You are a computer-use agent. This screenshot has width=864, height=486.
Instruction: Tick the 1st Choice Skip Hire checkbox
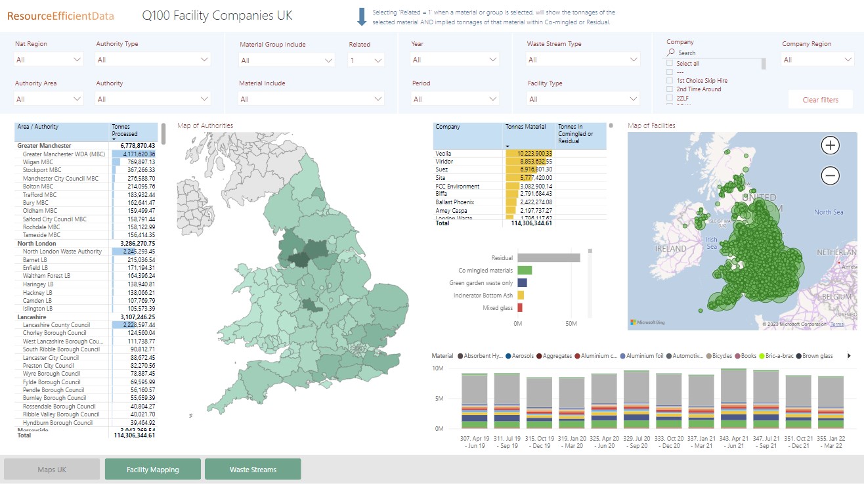[670, 81]
